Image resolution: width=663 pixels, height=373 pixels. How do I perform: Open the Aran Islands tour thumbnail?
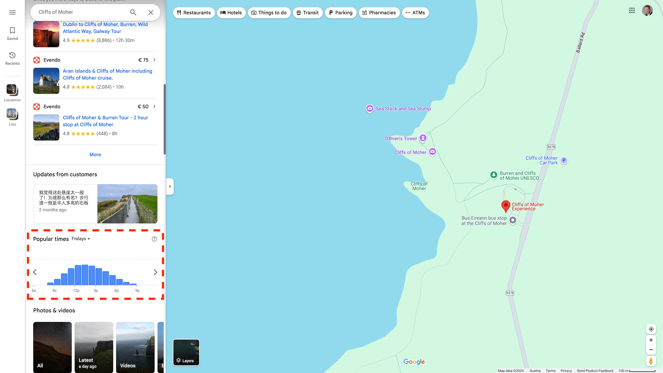pyautogui.click(x=46, y=81)
